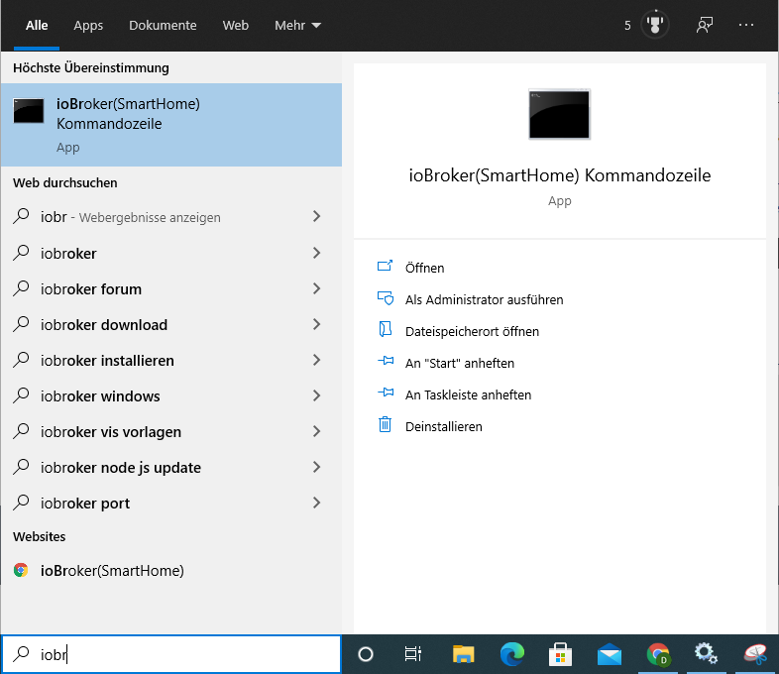The width and height of the screenshot is (779, 674).
Task: Select the Web tab
Action: [x=236, y=26]
